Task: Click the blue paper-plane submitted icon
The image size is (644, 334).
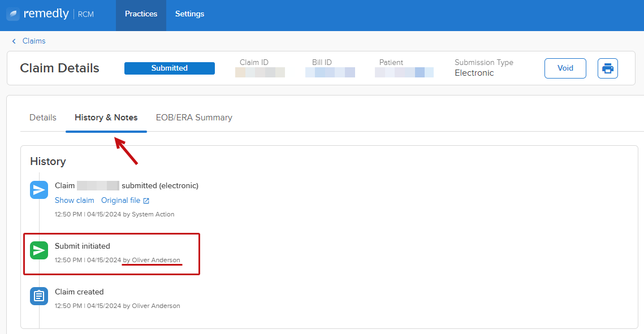Action: point(39,189)
